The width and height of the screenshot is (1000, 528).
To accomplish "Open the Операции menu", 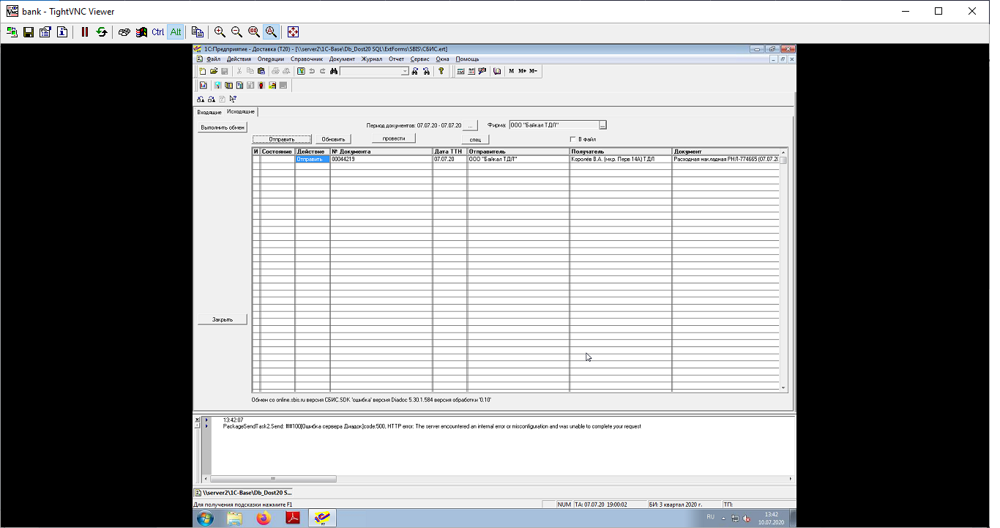I will [271, 59].
